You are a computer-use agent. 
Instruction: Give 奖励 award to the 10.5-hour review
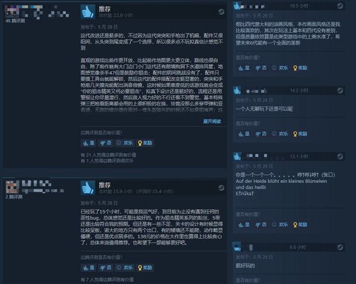[x=300, y=68]
